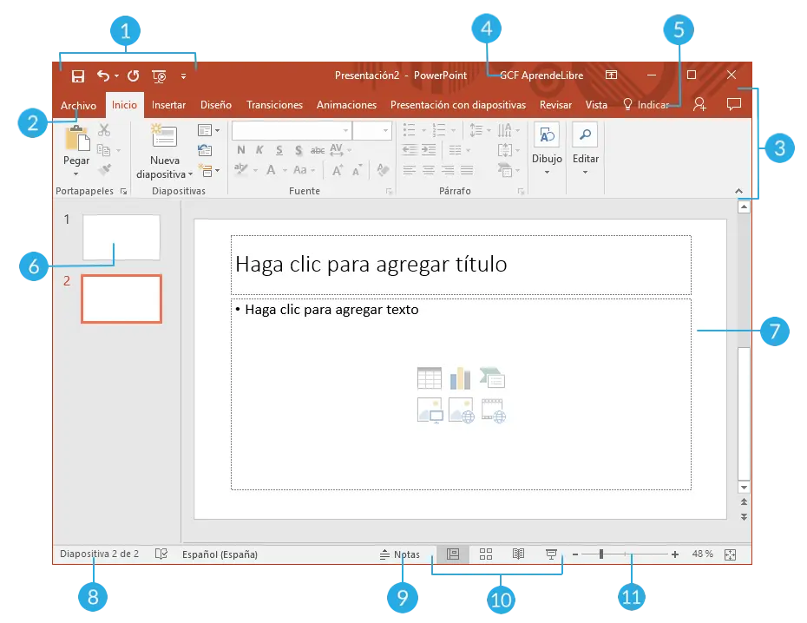Click the spell check icon in status bar
Image resolution: width=807 pixels, height=623 pixels.
point(161,554)
